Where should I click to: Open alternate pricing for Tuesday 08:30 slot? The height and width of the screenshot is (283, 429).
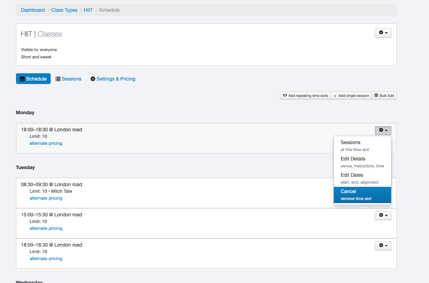tap(46, 198)
